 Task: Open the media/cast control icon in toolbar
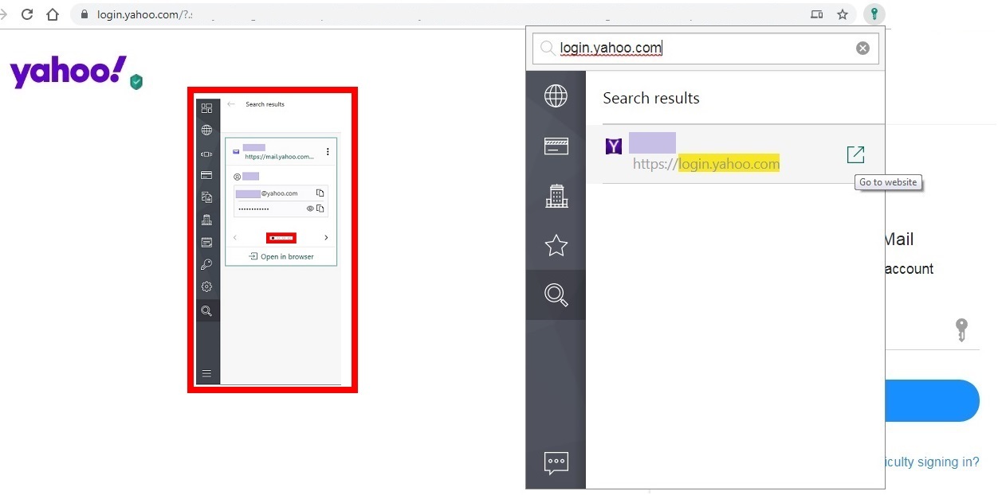(x=816, y=14)
